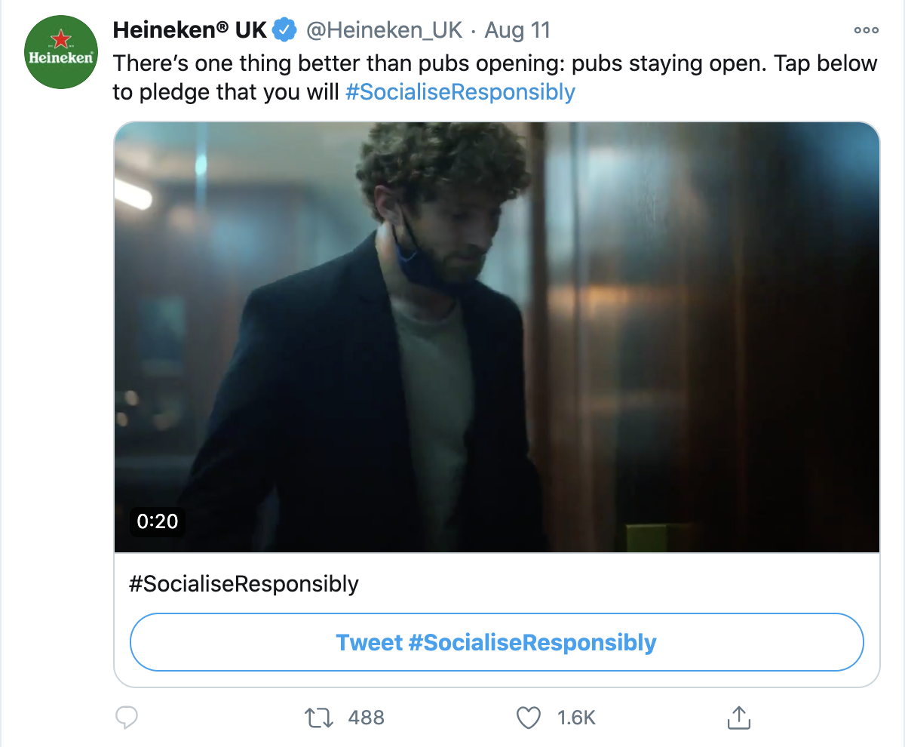Open the tweet options menu

tap(866, 29)
